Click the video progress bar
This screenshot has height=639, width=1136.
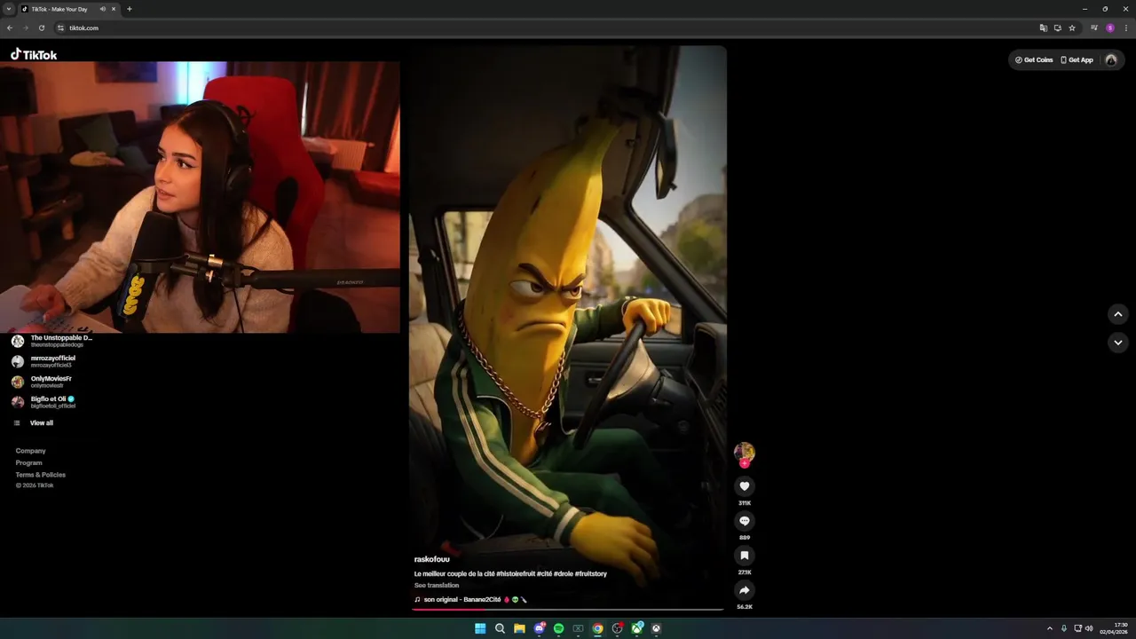(x=568, y=610)
